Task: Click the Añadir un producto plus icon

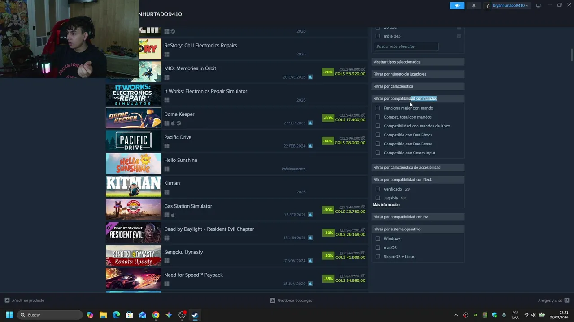Action: tap(7, 300)
